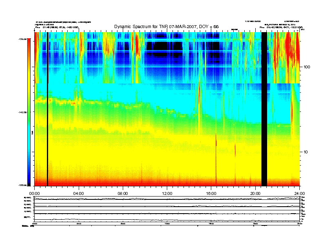Click the wide black data gap after 20:00
Screen dimensions: 323x249
(x=264, y=109)
